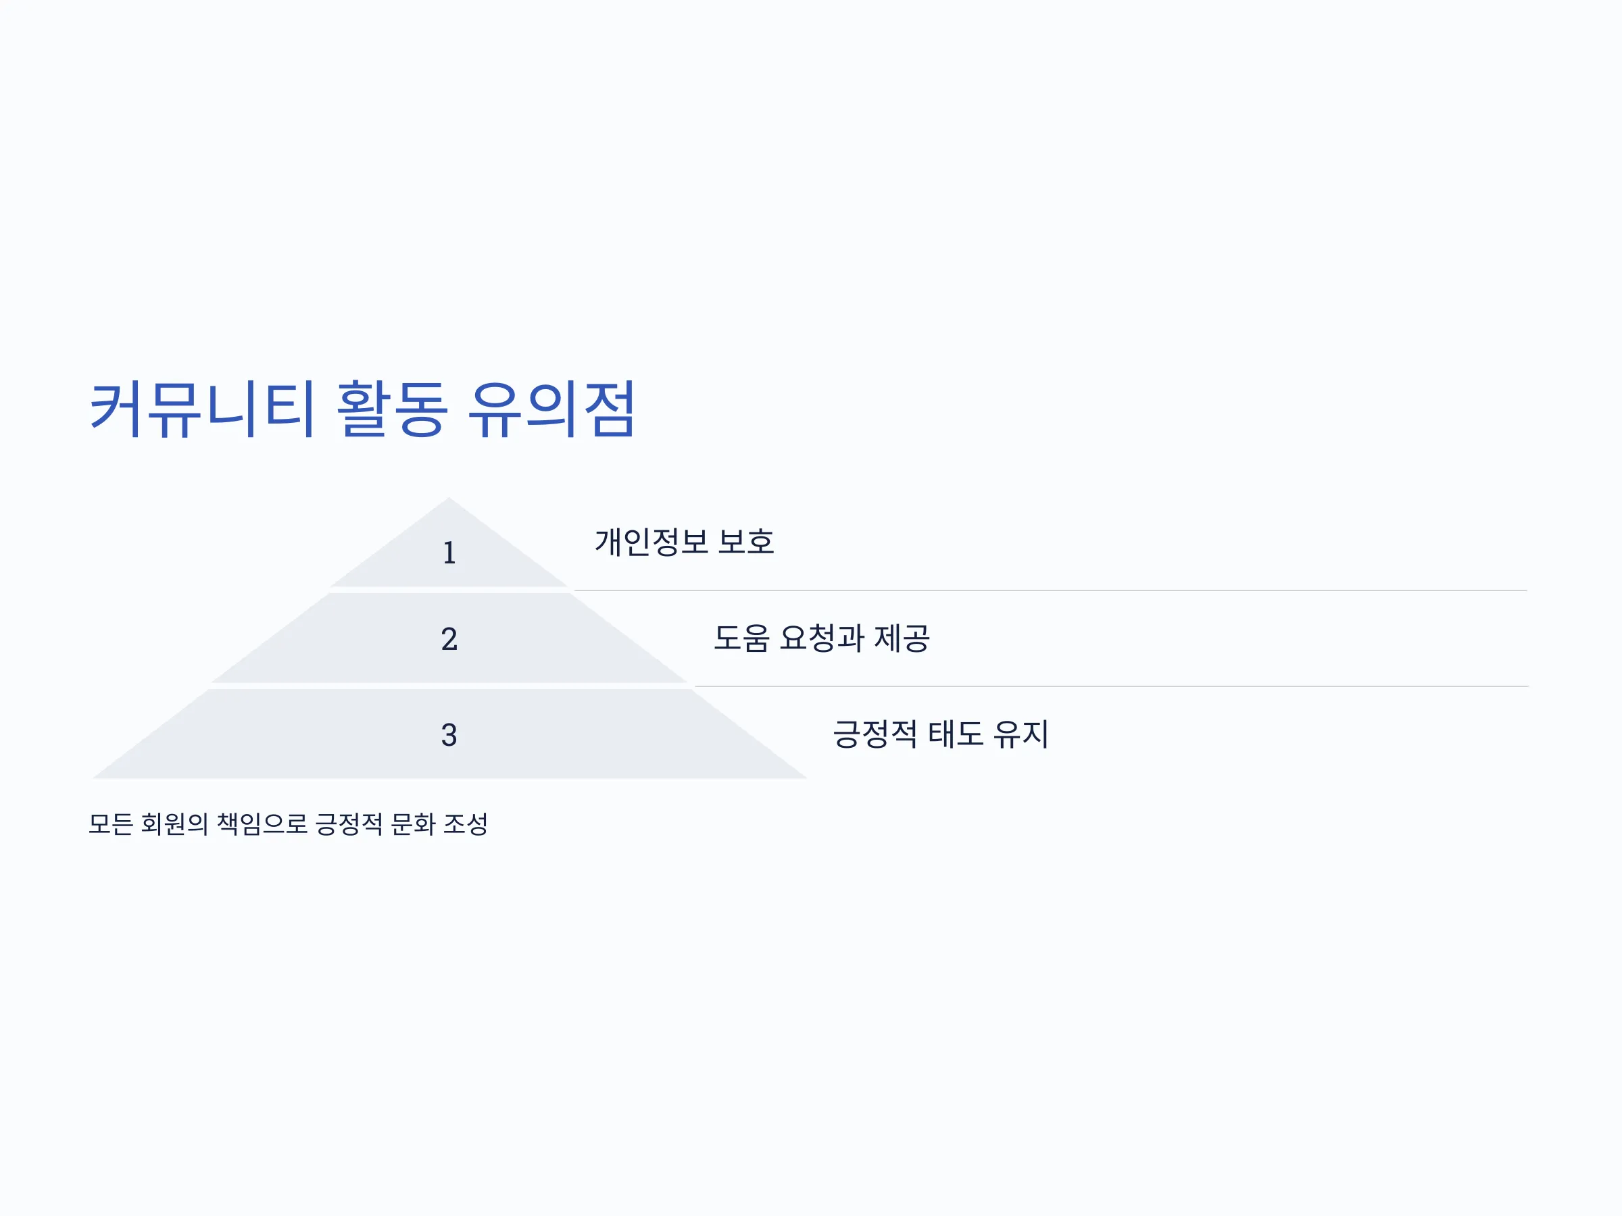Select number 2 in the middle pyramid tier
Viewport: 1622px width, 1216px height.
pos(449,639)
